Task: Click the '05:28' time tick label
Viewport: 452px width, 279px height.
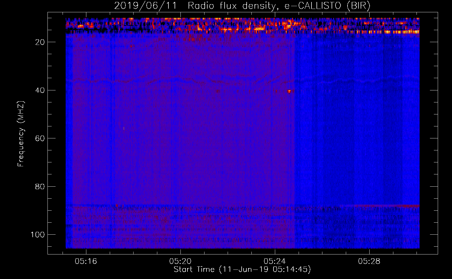Action: [x=369, y=261]
